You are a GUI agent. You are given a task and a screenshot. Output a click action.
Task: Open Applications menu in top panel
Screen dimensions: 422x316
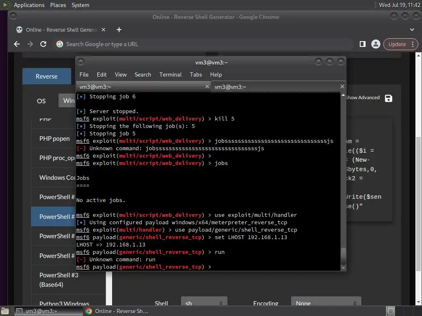(29, 5)
